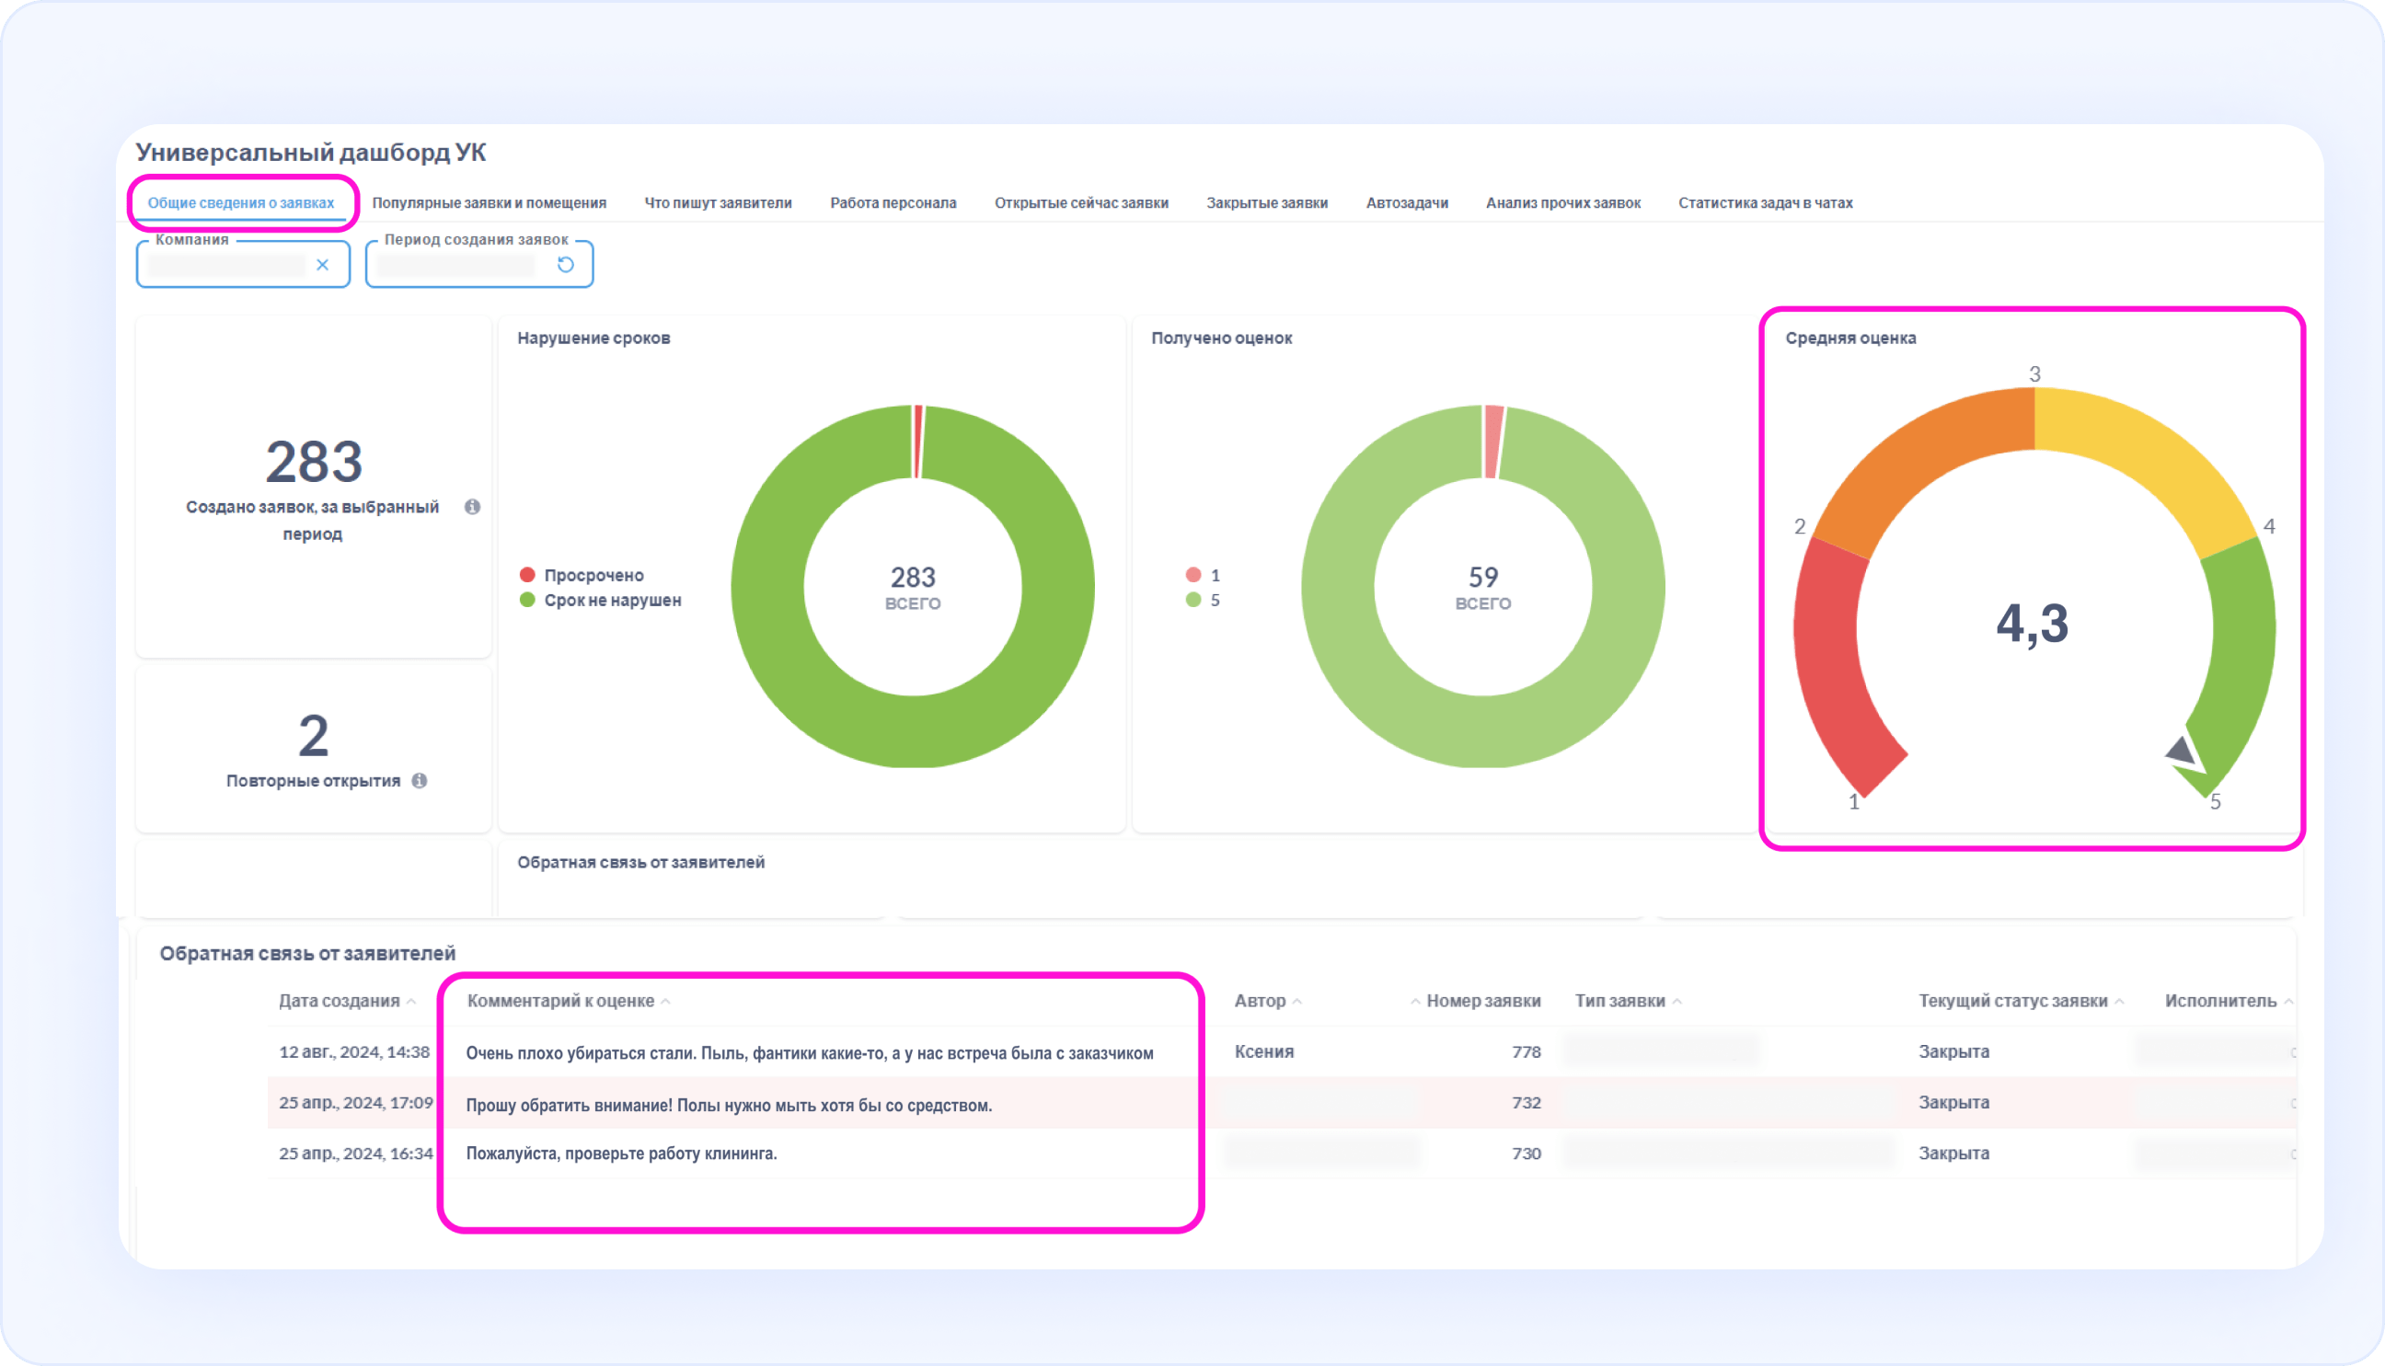The image size is (2385, 1366).
Task: Click info icon next to Создано заявок
Action: (472, 507)
